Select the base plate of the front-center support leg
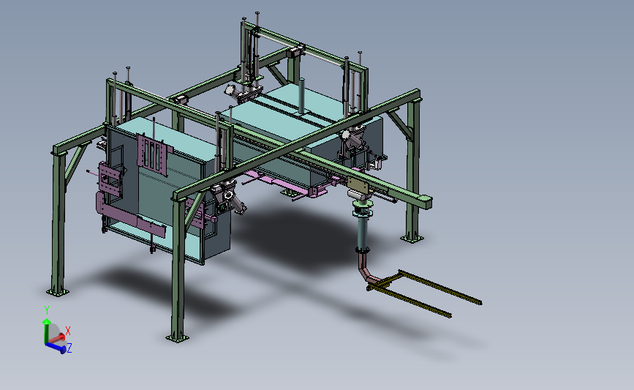The image size is (634, 390). coord(177,338)
